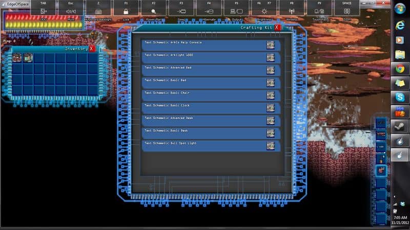The image size is (410, 230).
Task: Click the Advanced Desk schematic icon
Action: pyautogui.click(x=271, y=121)
